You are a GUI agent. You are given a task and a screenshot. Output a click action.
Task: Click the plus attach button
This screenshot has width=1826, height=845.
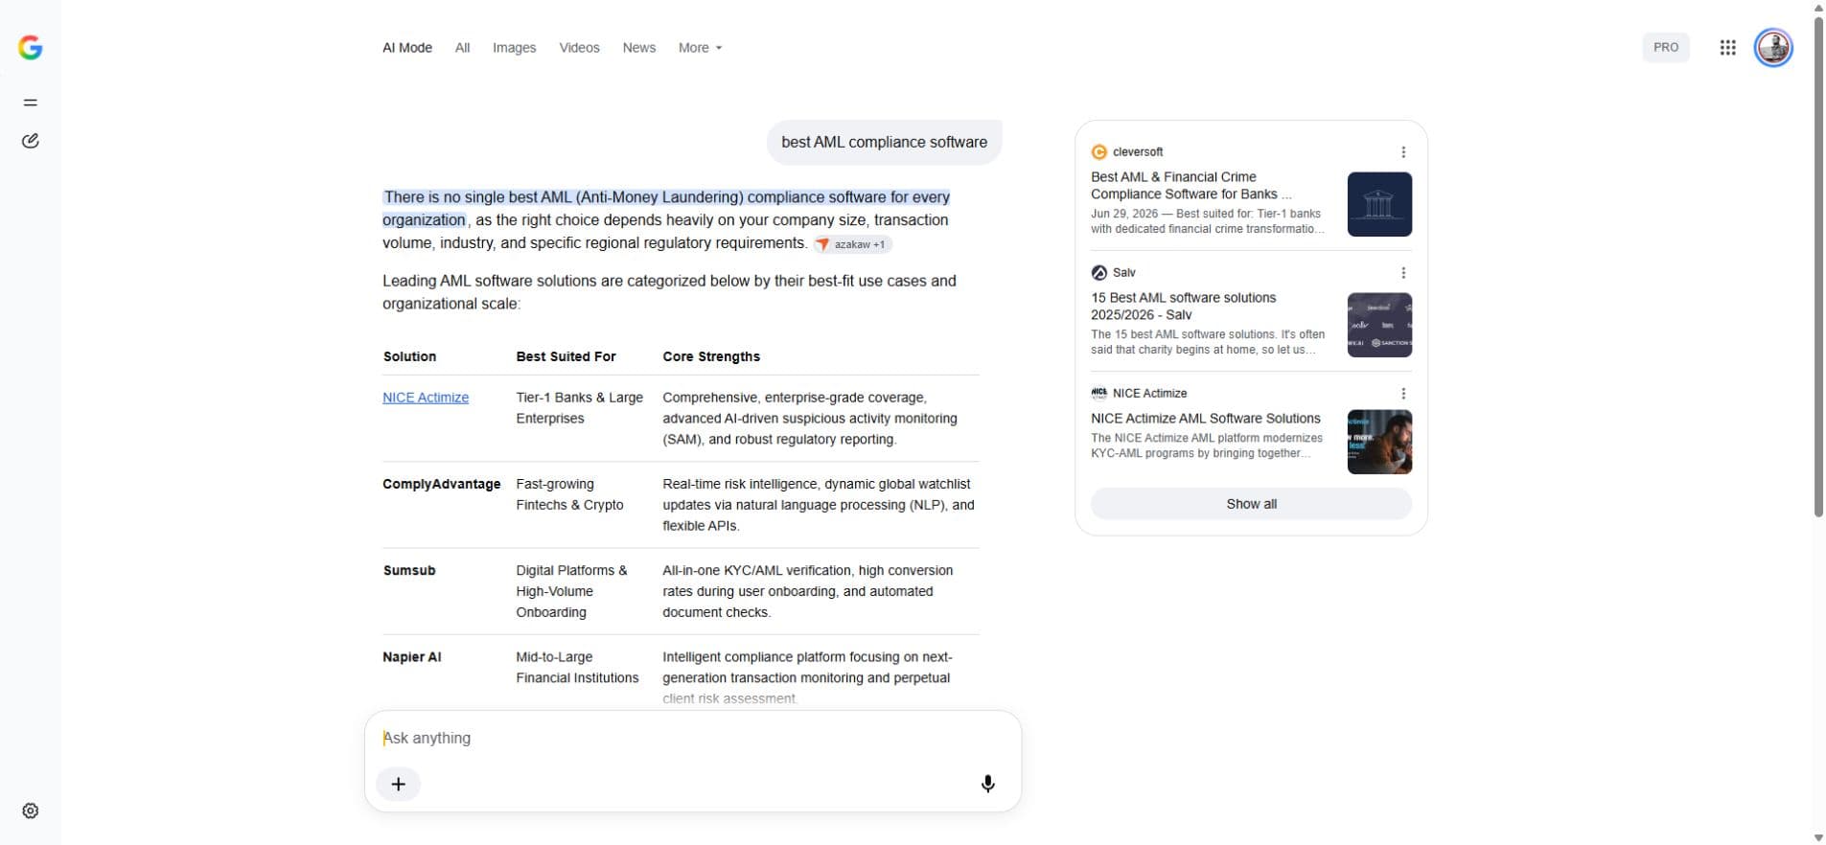pyautogui.click(x=399, y=784)
